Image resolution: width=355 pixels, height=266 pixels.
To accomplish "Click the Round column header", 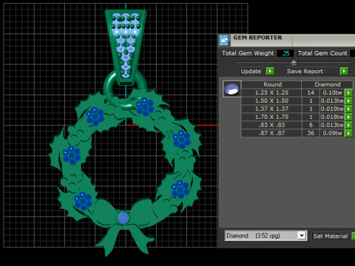I will [x=271, y=84].
